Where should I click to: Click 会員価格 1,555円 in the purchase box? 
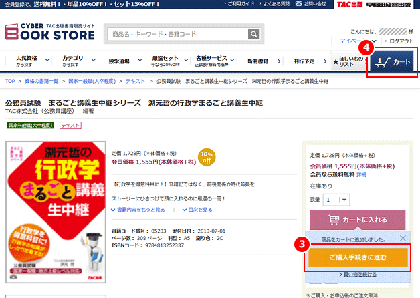(352, 166)
